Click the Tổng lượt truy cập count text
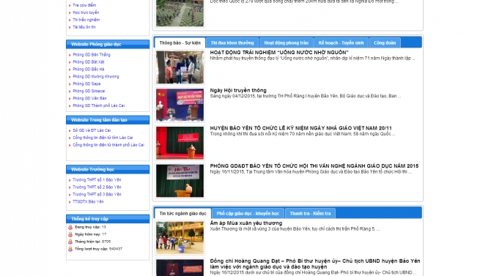The height and width of the screenshot is (276, 491). pos(98,249)
